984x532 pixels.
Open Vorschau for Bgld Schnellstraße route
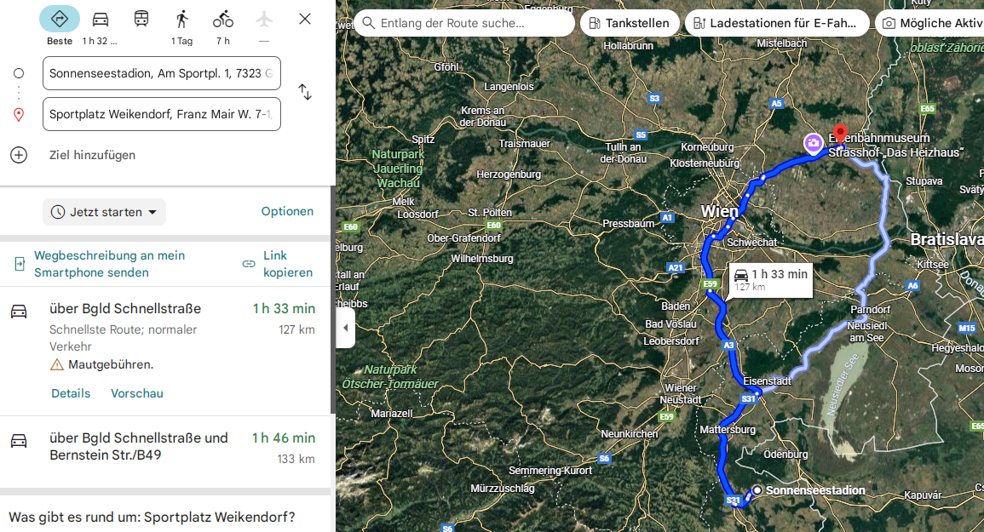[137, 393]
